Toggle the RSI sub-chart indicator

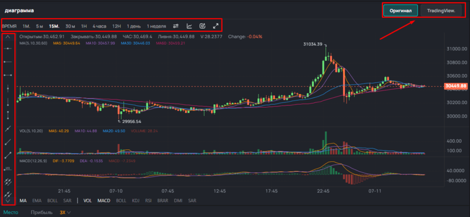click(x=149, y=201)
